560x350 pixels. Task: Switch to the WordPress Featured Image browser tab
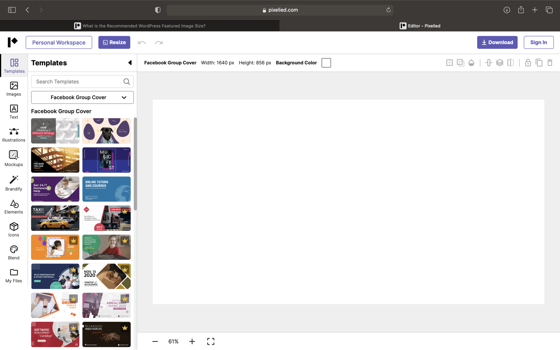click(x=140, y=26)
